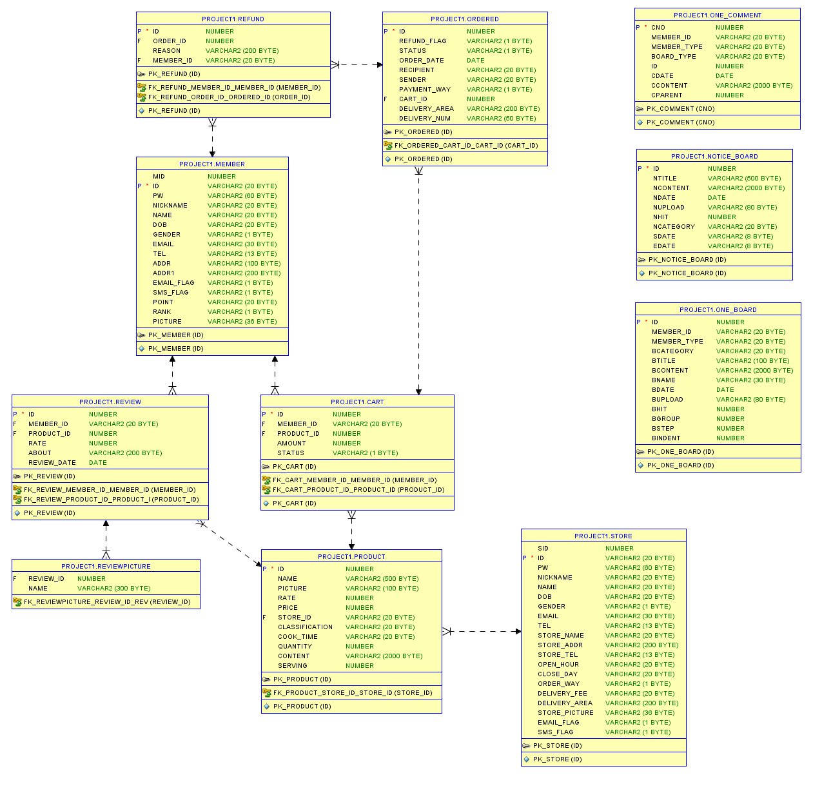Select the STATUS column in ORDERED table
The width and height of the screenshot is (822, 791).
pos(413,50)
